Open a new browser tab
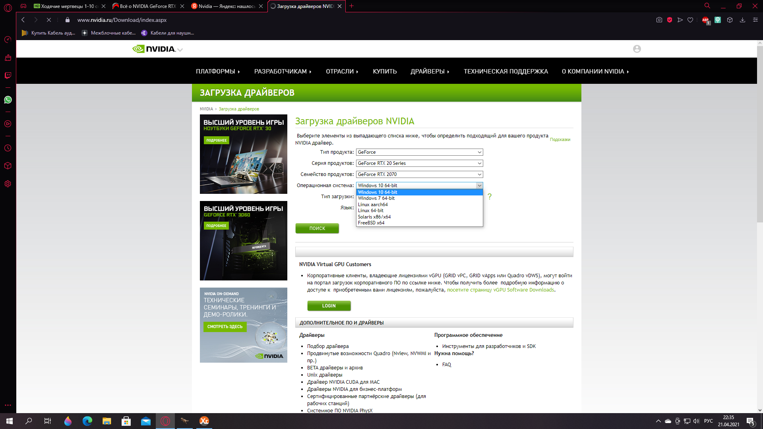763x429 pixels. [351, 6]
